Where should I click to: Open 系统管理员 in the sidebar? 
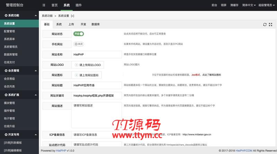19,47
